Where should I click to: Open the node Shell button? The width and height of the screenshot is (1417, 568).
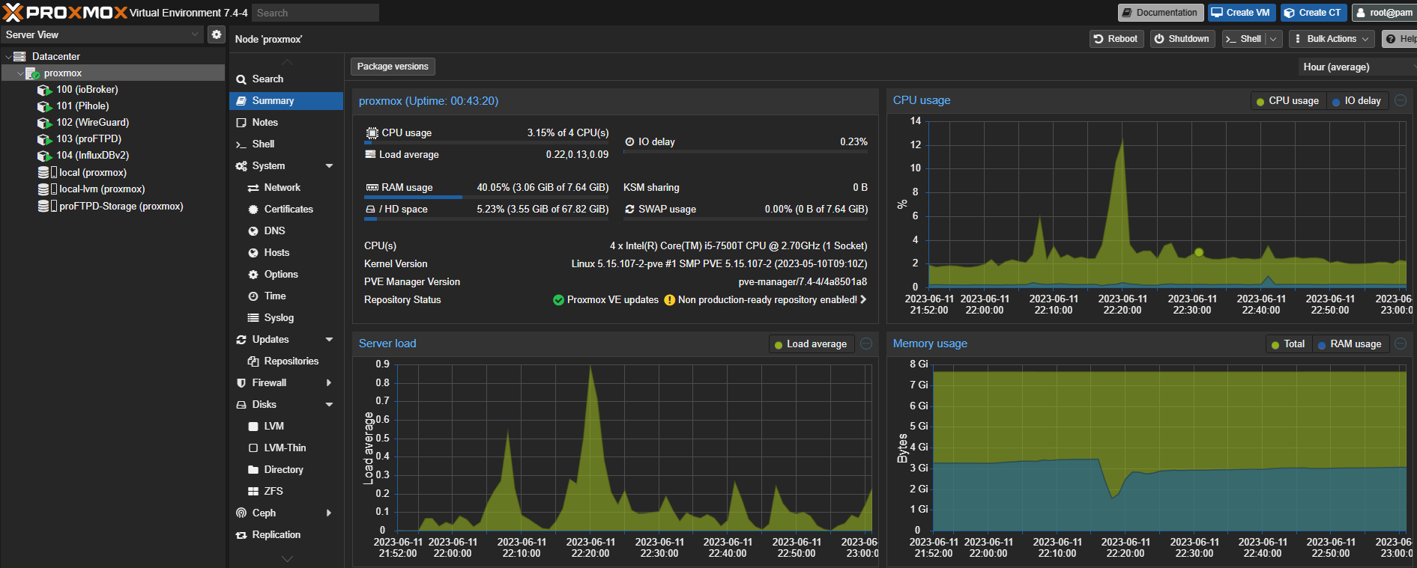click(x=1244, y=39)
